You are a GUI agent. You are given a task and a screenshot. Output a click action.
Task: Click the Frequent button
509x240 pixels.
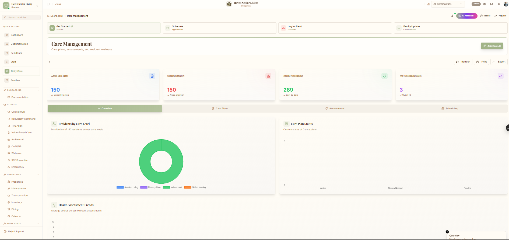(x=500, y=16)
